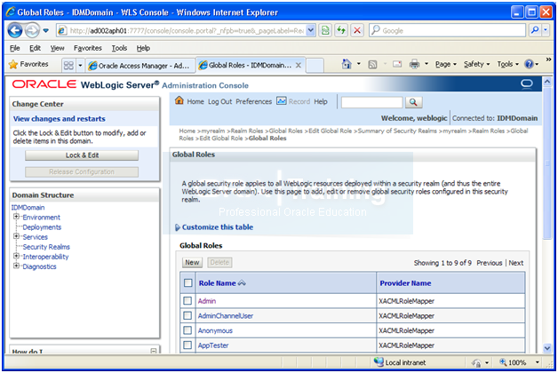Open the Tools command bar dropdown
This screenshot has width=558, height=373.
coord(508,64)
